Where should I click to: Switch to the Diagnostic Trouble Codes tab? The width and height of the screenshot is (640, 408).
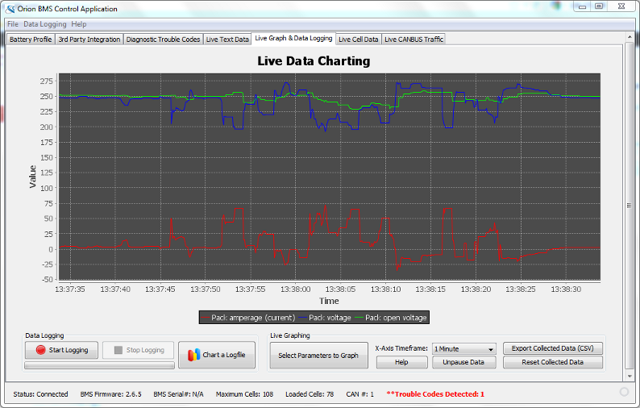tap(163, 40)
